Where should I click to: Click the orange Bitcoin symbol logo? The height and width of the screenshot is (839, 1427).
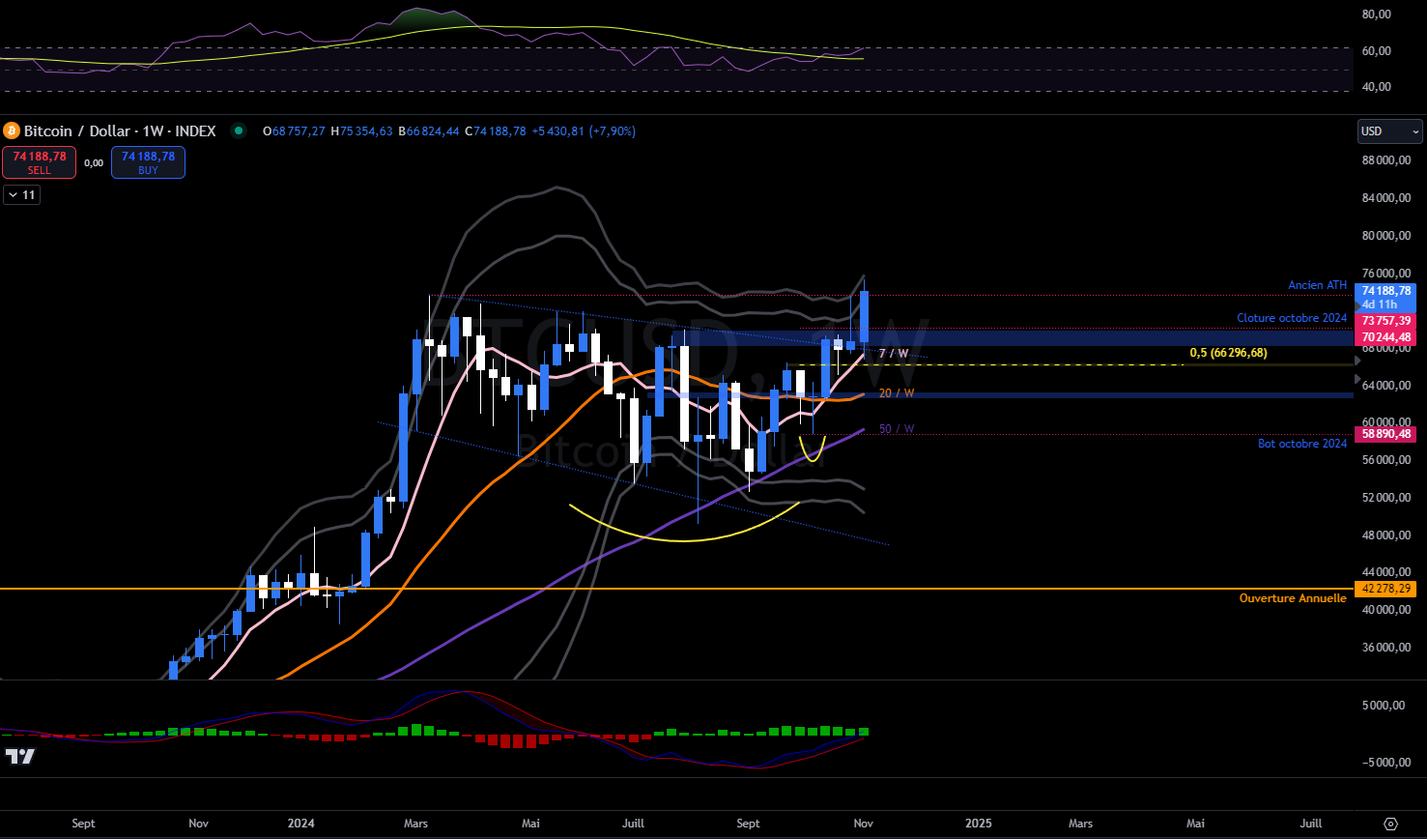tap(12, 130)
